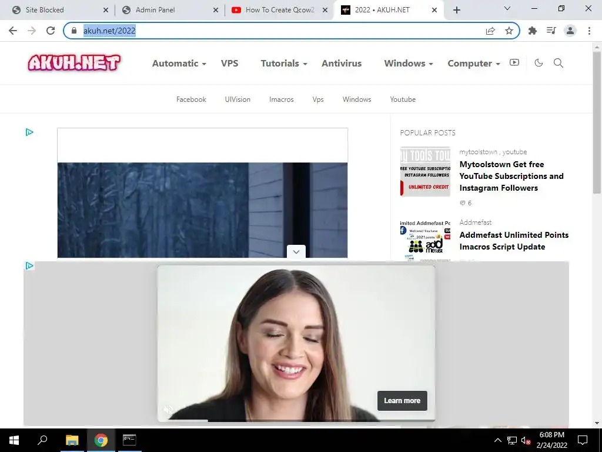Screen dimensions: 602x452
Task: Close the Site Blocked tab
Action: (x=106, y=10)
